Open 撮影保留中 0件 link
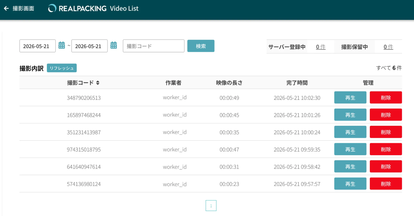 (x=388, y=47)
